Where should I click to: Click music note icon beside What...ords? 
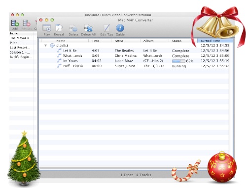click(x=59, y=55)
